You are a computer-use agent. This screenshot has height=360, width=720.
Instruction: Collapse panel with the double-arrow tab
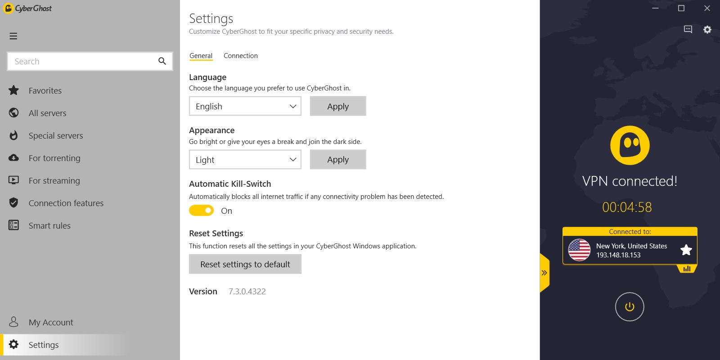point(544,273)
